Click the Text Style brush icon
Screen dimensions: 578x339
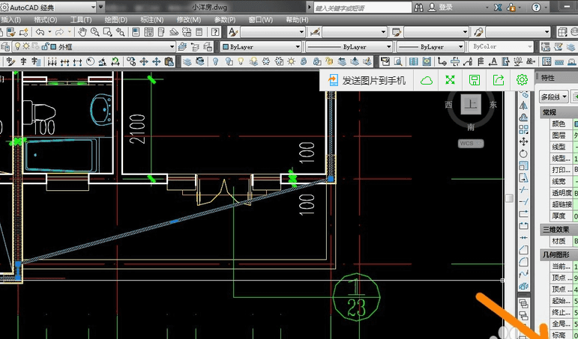click(232, 32)
